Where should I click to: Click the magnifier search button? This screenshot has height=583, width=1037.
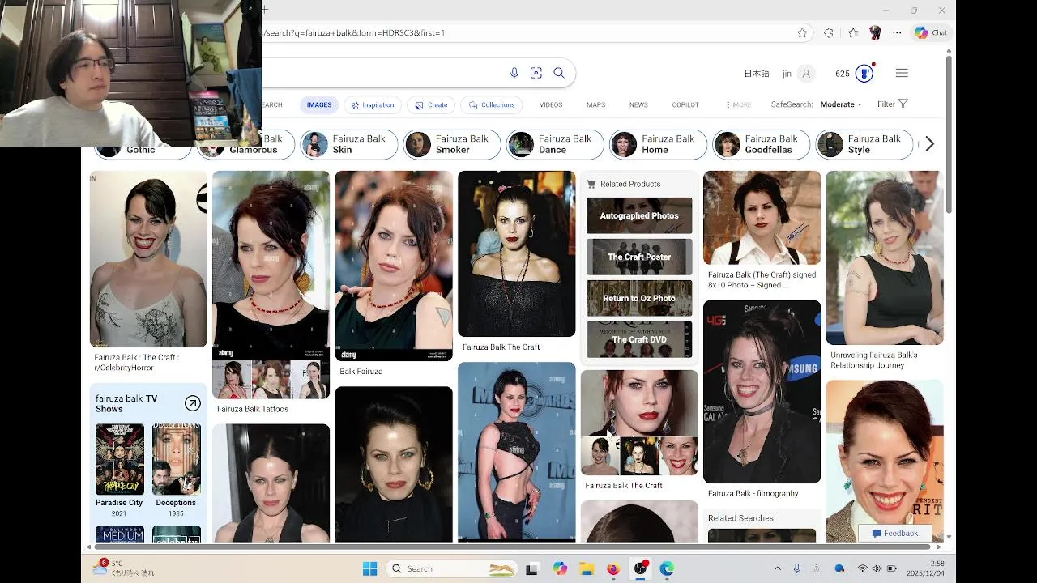click(559, 73)
